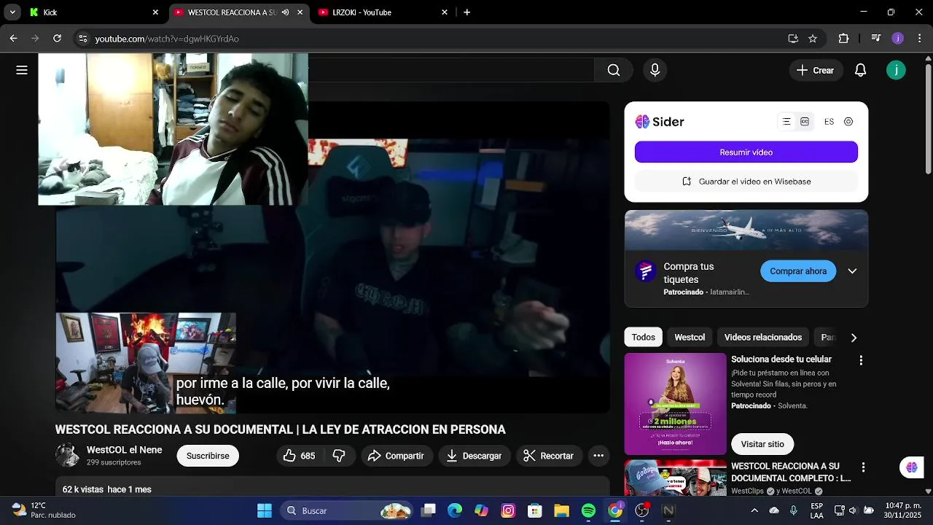This screenshot has height=525, width=933.
Task: Open Sider settings hexagon icon
Action: (848, 122)
